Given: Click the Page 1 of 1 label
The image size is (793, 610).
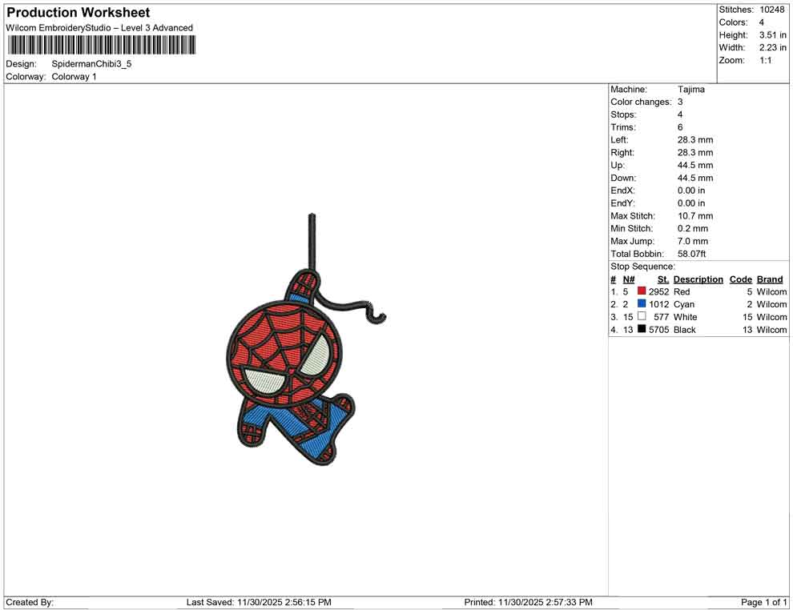Looking at the screenshot, I should [x=761, y=602].
